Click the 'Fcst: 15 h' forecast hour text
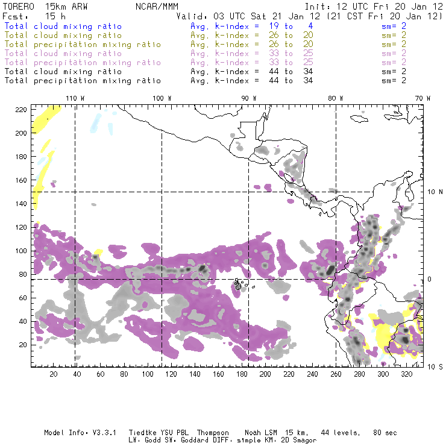Image resolution: width=446 pixels, height=446 pixels. 34,16
